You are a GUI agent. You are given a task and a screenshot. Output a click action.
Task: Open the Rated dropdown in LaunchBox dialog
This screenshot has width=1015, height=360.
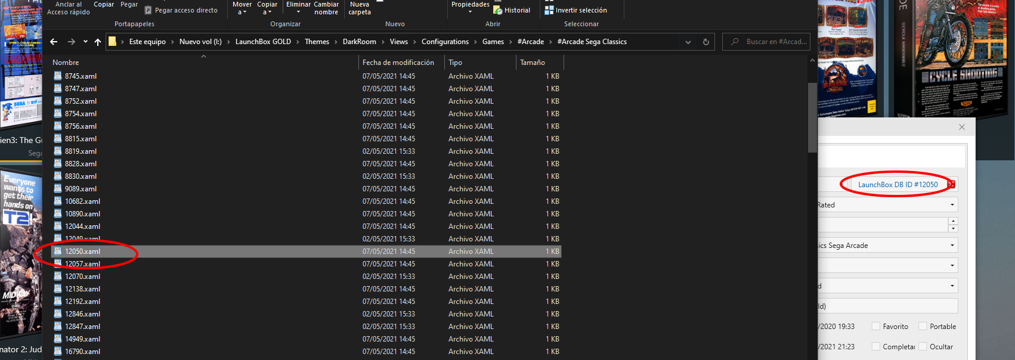952,205
